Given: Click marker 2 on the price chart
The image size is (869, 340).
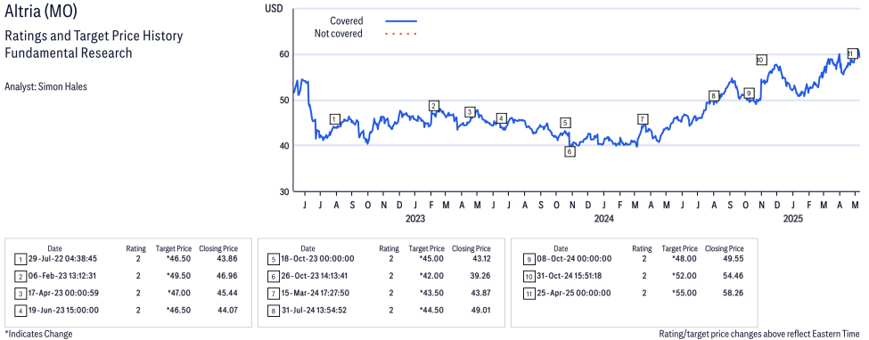Looking at the screenshot, I should point(434,106).
